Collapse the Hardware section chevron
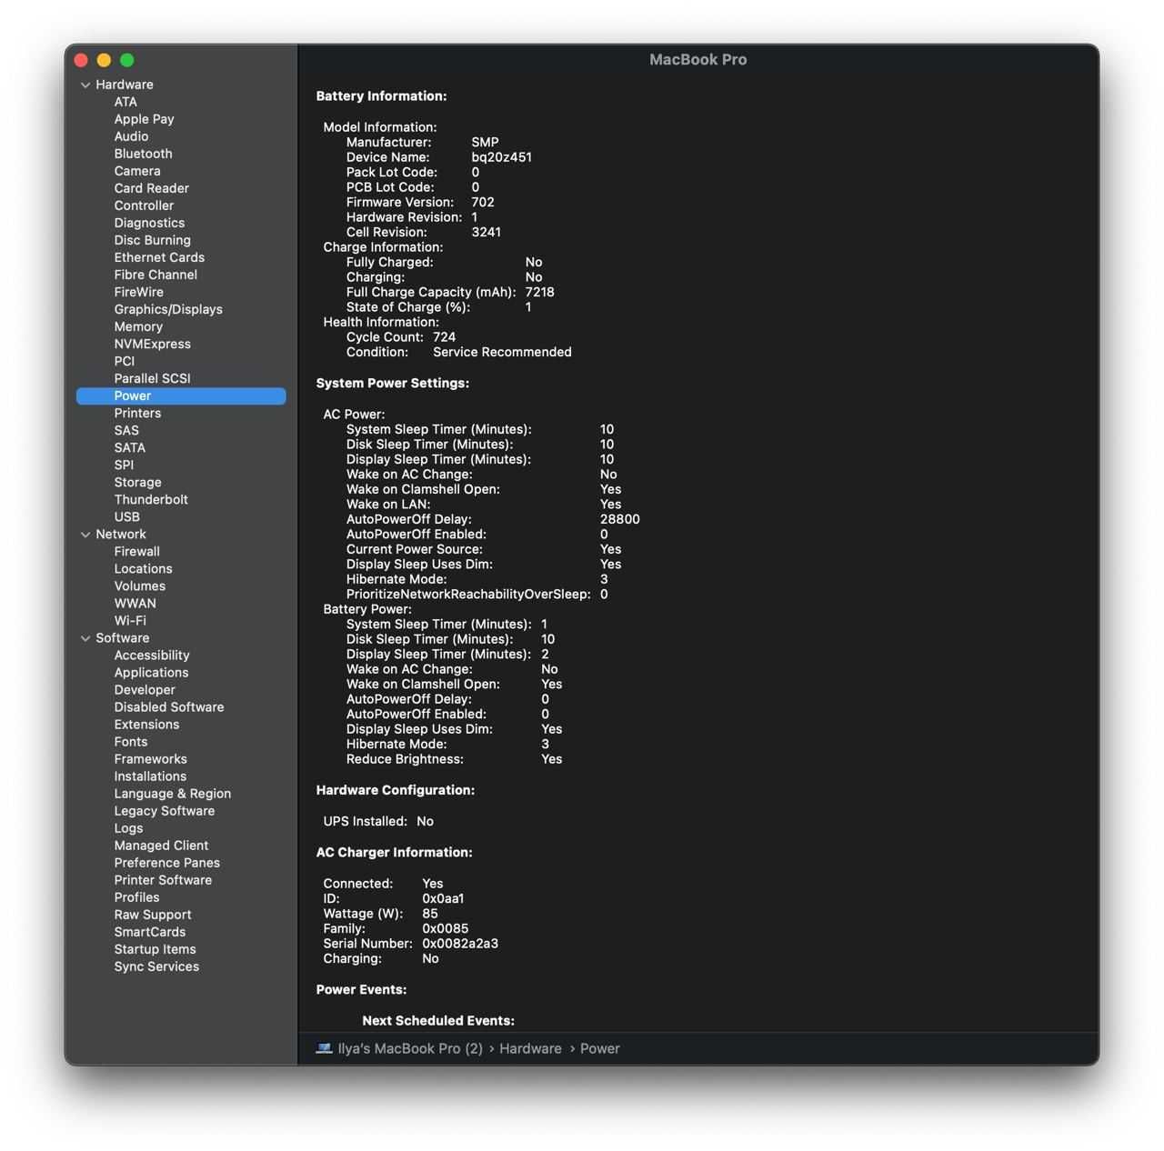The width and height of the screenshot is (1164, 1151). [85, 85]
